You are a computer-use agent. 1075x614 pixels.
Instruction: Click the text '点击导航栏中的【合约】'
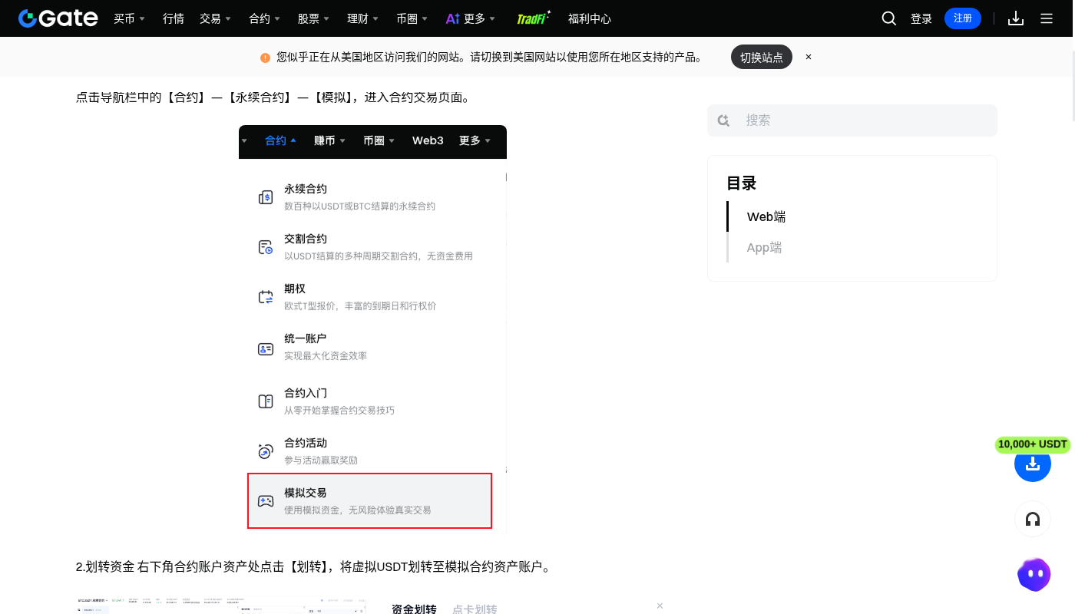click(141, 97)
